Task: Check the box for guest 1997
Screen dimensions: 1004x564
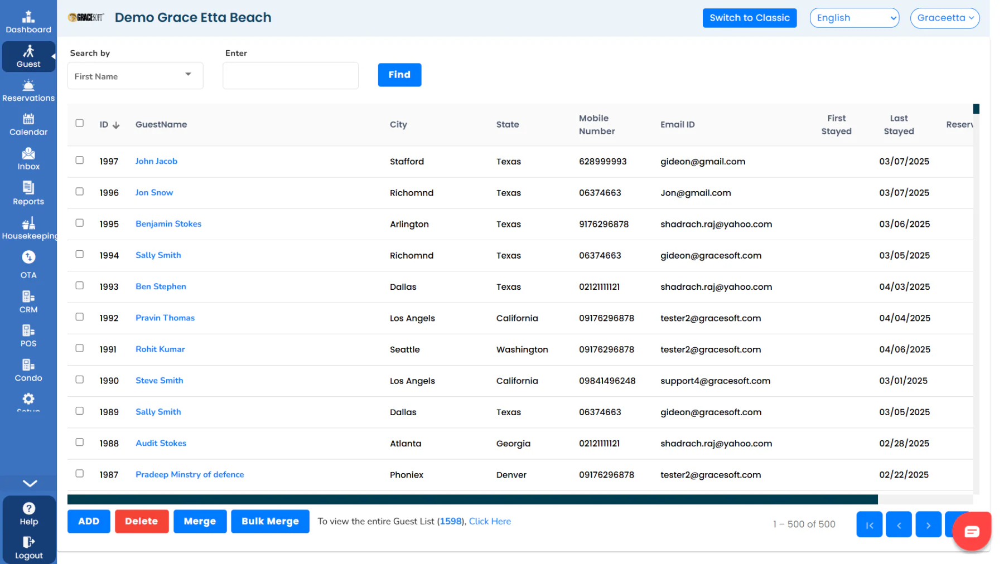Action: pos(80,160)
